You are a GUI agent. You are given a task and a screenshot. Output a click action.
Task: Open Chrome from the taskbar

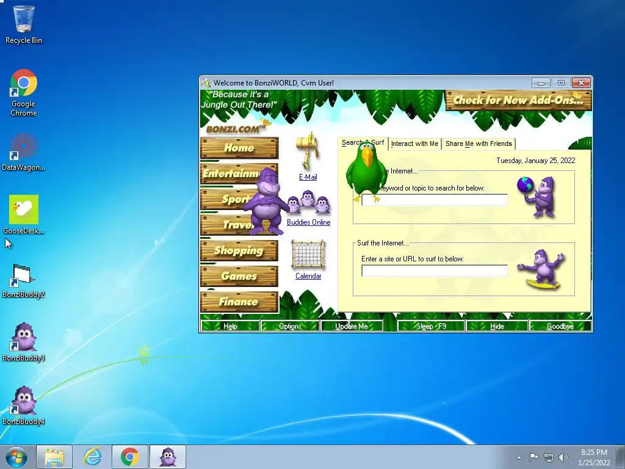click(130, 457)
